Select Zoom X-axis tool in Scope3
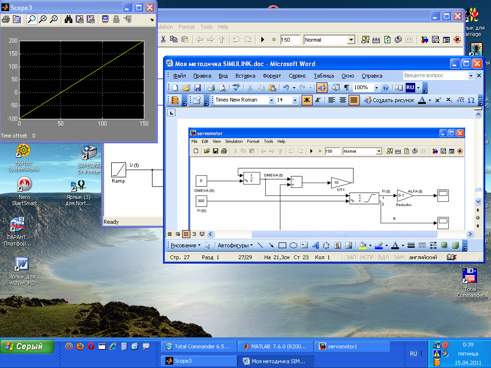 pyautogui.click(x=43, y=19)
